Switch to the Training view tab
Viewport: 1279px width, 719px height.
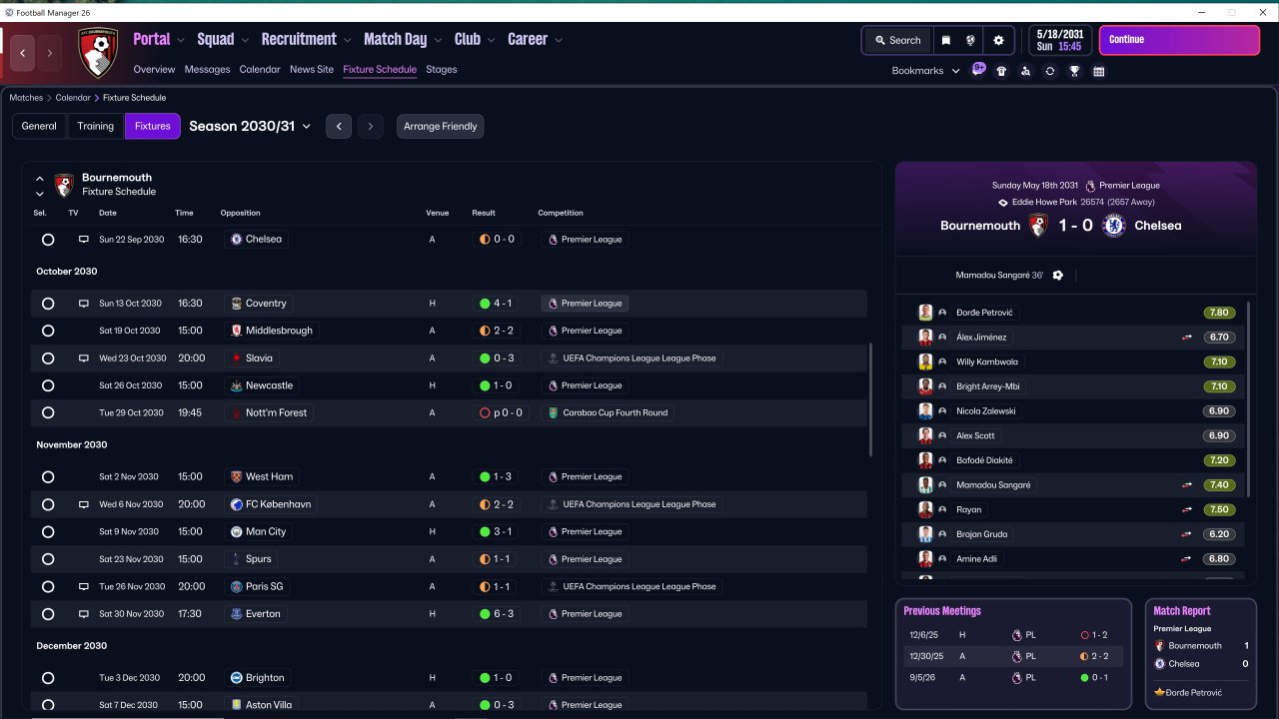[96, 126]
